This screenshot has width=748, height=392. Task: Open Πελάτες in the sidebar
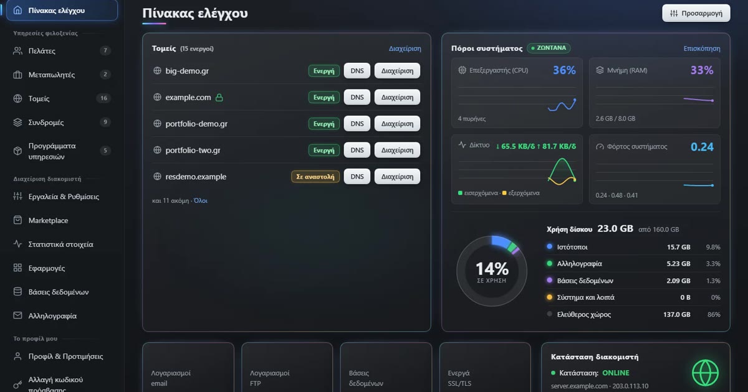pos(62,51)
